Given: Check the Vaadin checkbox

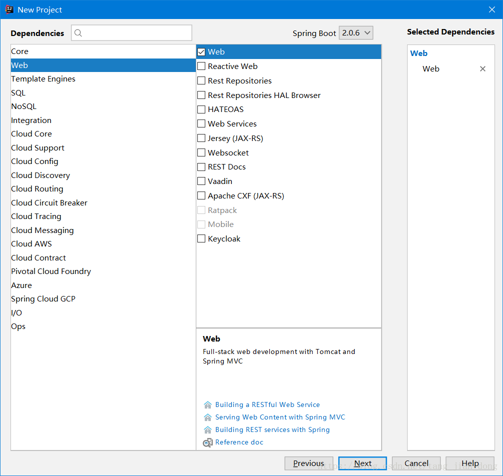Looking at the screenshot, I should click(x=201, y=181).
